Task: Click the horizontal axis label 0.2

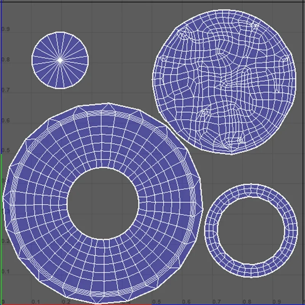Action: click(x=66, y=302)
